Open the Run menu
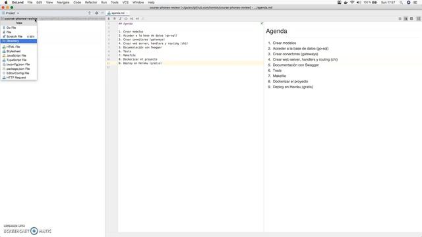Screen dimensions: 422x237 (x=104, y=3)
